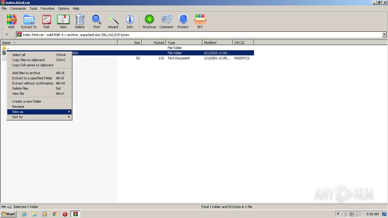Open the media player taskbar icon
Screen dimensions: 388x218
point(45,214)
